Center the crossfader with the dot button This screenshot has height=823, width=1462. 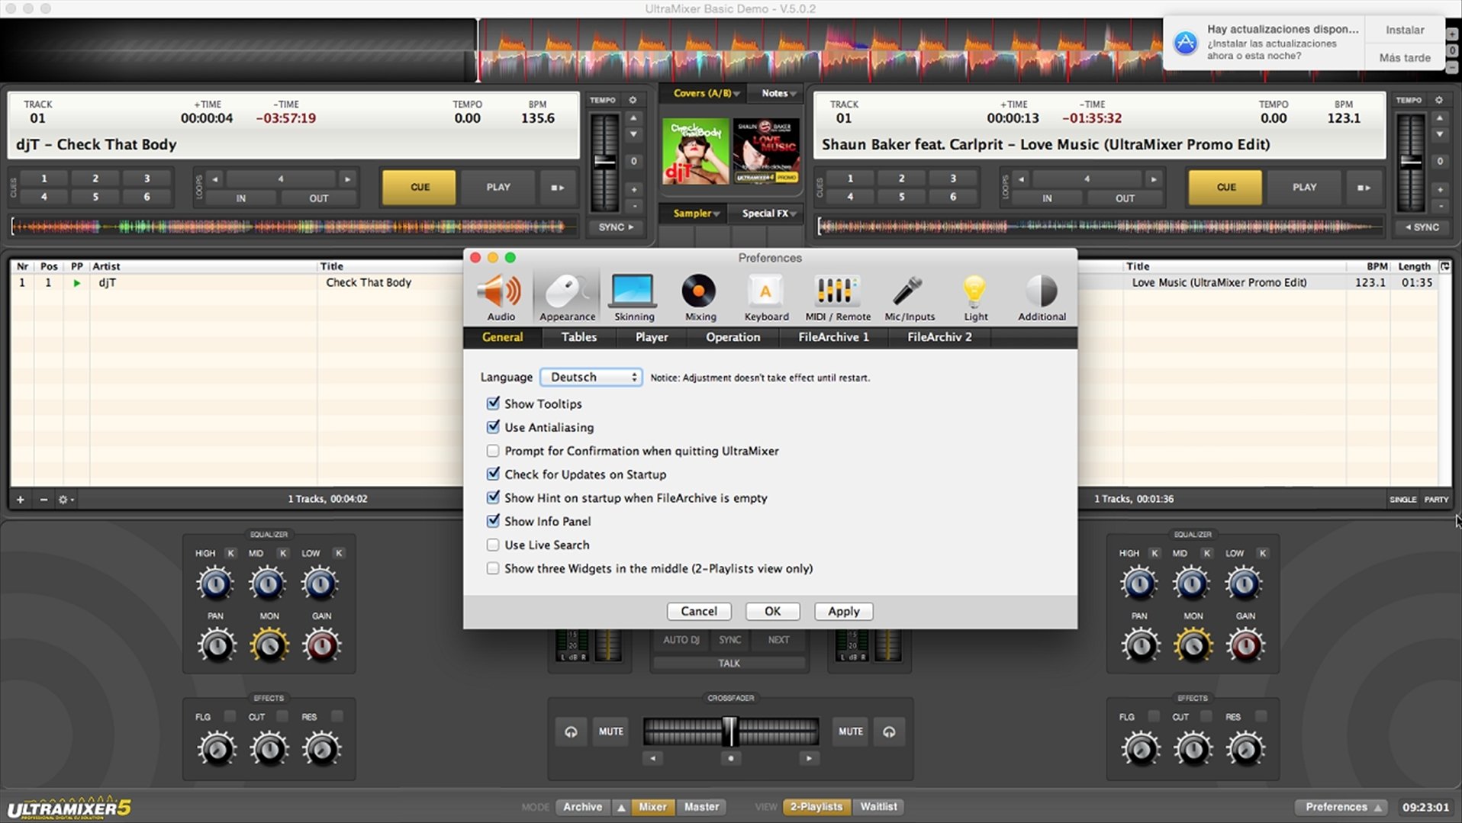(x=731, y=758)
